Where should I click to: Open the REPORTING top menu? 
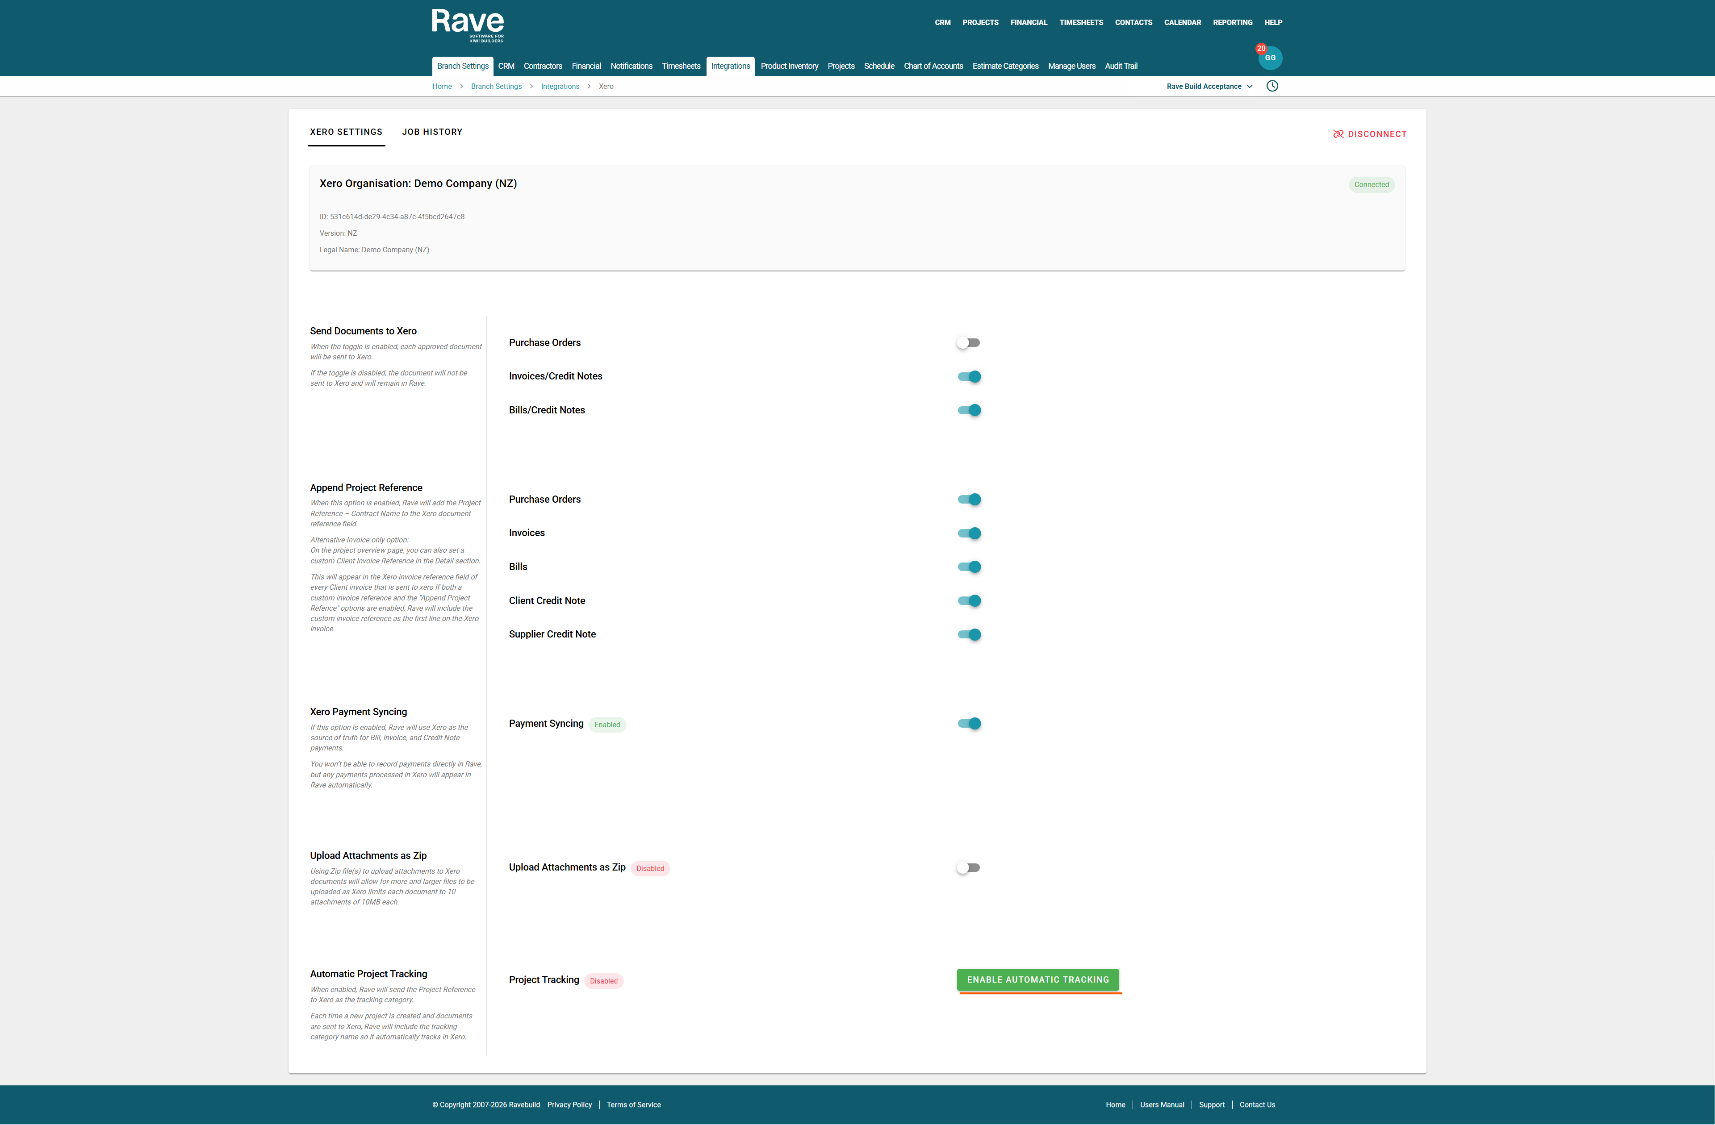pos(1232,22)
